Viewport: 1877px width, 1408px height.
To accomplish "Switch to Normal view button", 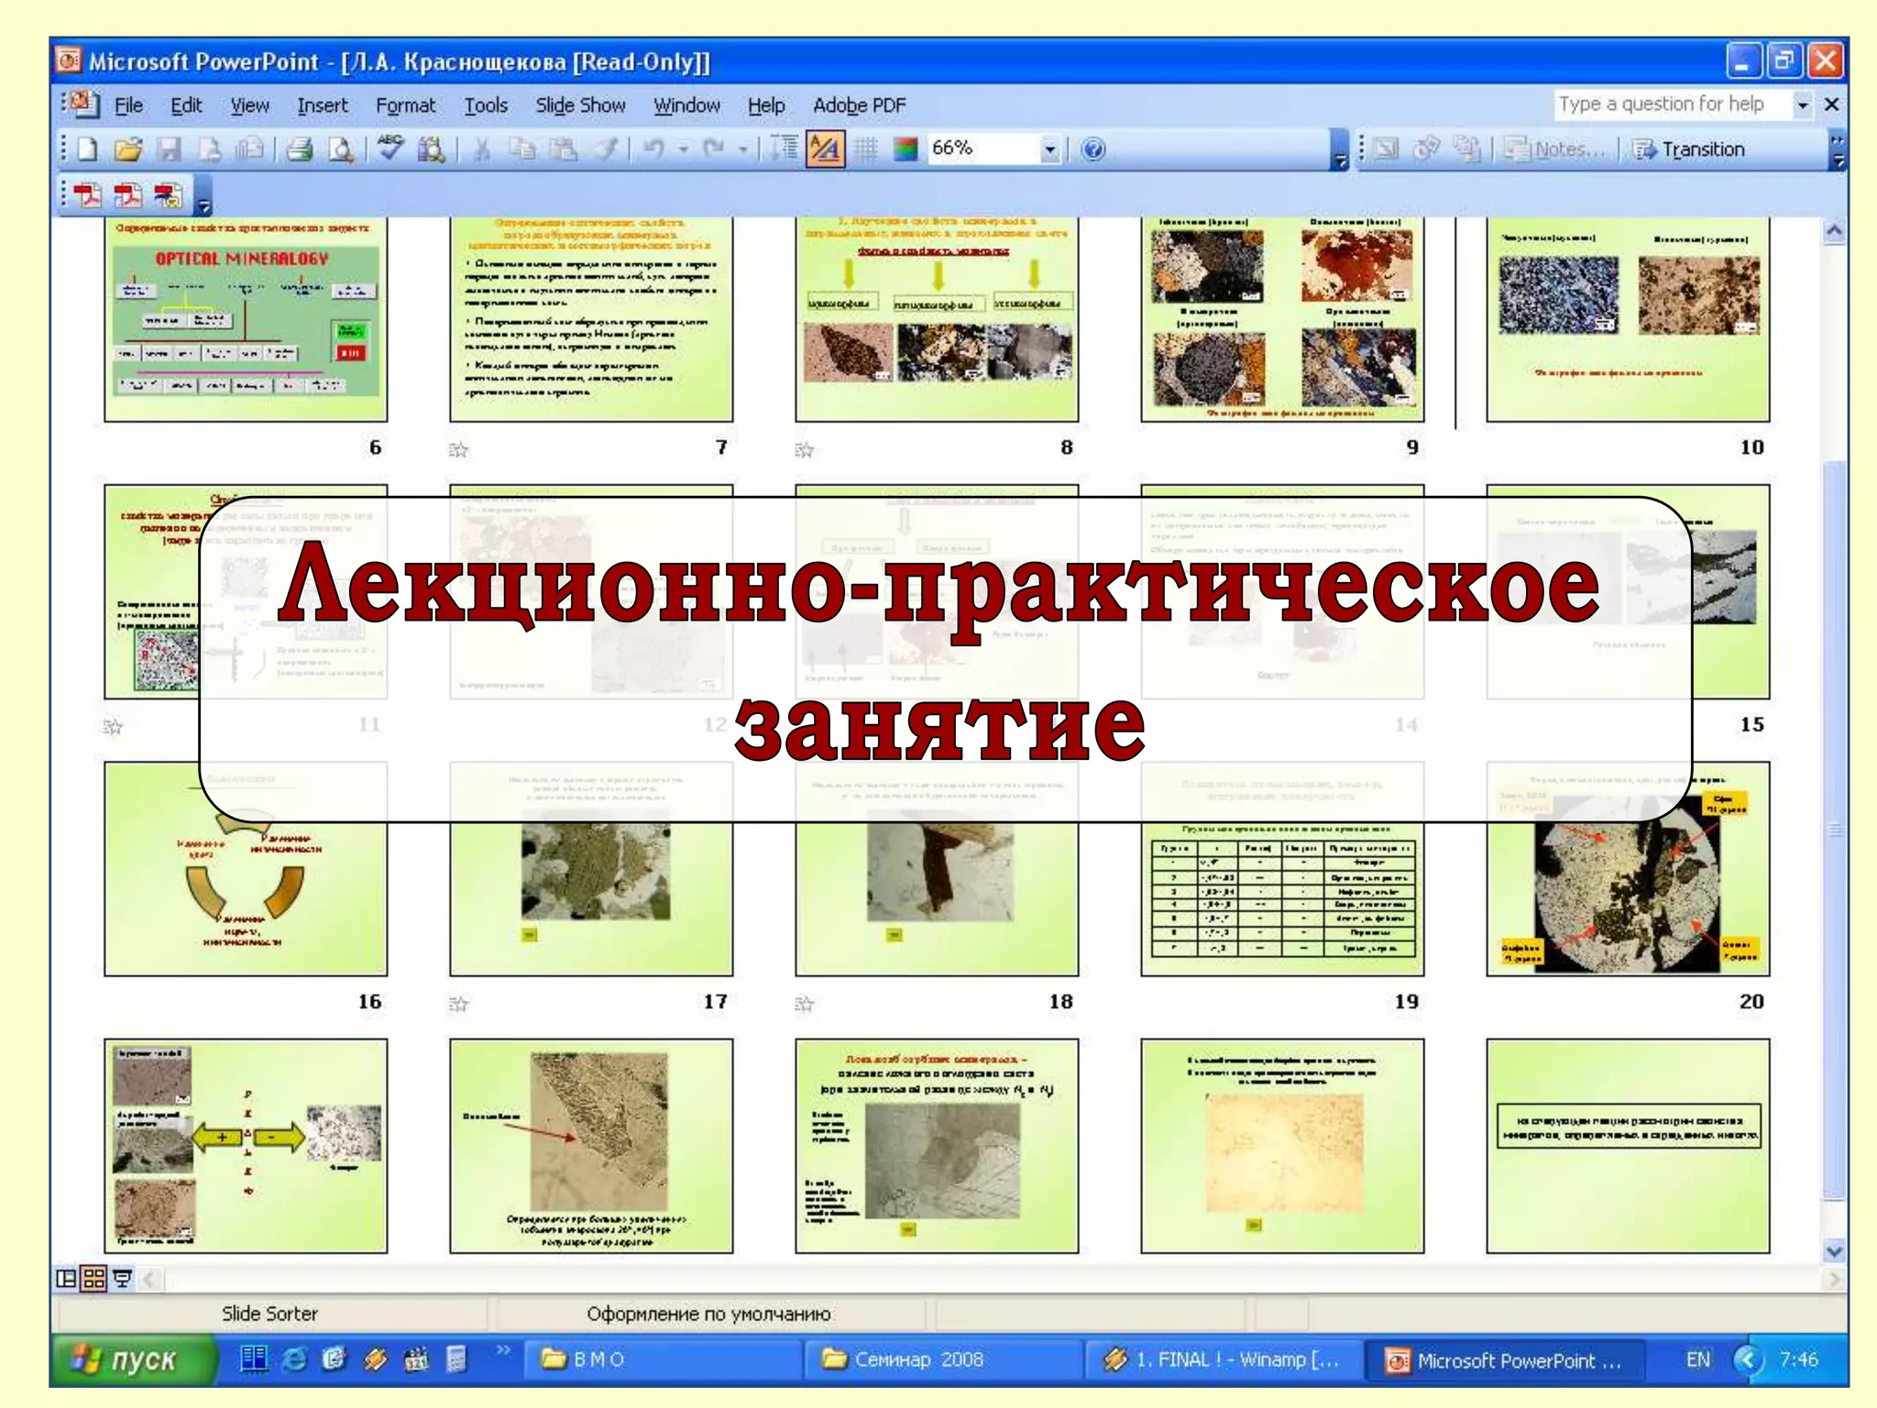I will coord(66,1278).
